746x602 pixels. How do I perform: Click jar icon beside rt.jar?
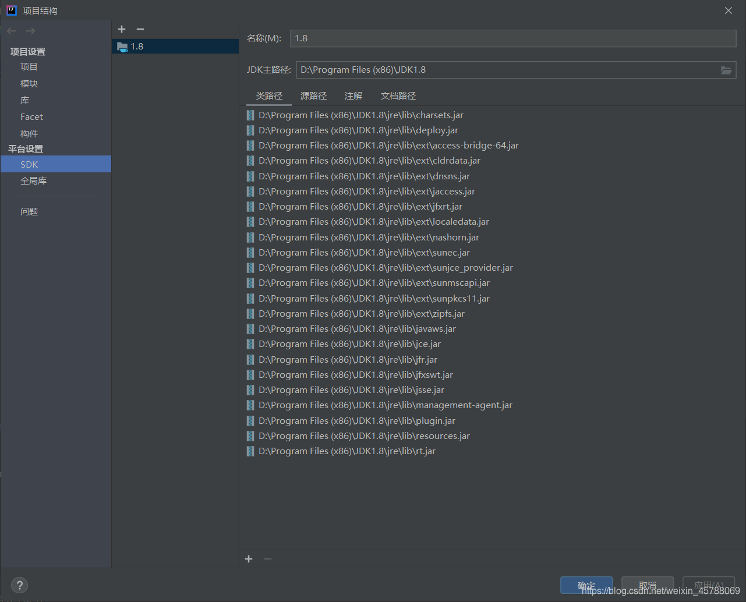click(x=250, y=451)
